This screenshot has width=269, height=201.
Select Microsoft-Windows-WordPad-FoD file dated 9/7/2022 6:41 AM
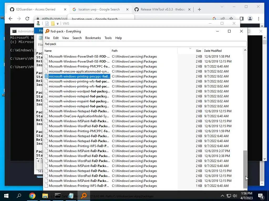pos(79,161)
